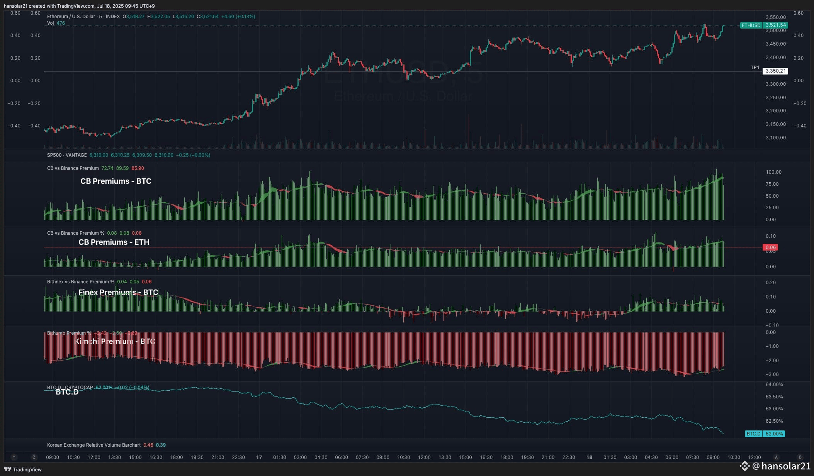Click the TP1 text on the horizontal line
814x476 pixels.
755,68
